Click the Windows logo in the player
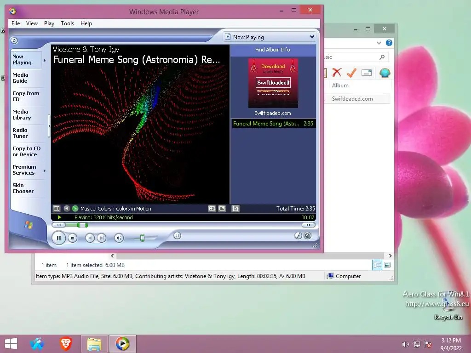The height and width of the screenshot is (353, 471). [x=29, y=224]
